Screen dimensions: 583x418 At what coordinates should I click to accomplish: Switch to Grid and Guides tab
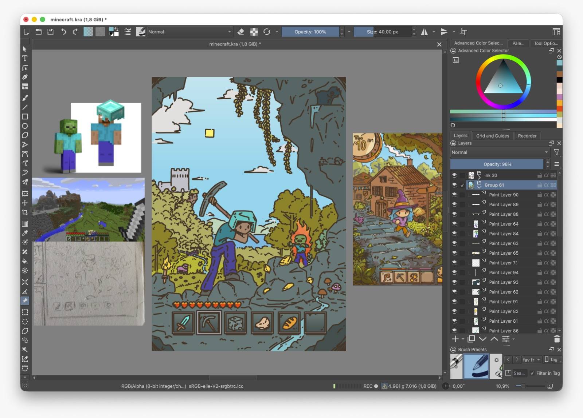click(492, 136)
